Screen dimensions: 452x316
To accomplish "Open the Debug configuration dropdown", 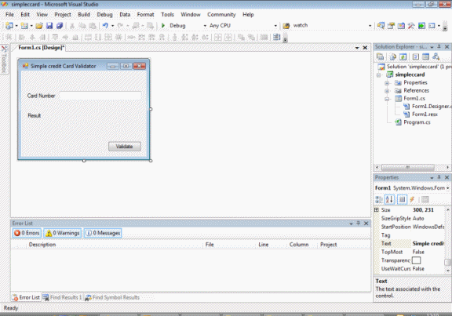I will [x=205, y=26].
